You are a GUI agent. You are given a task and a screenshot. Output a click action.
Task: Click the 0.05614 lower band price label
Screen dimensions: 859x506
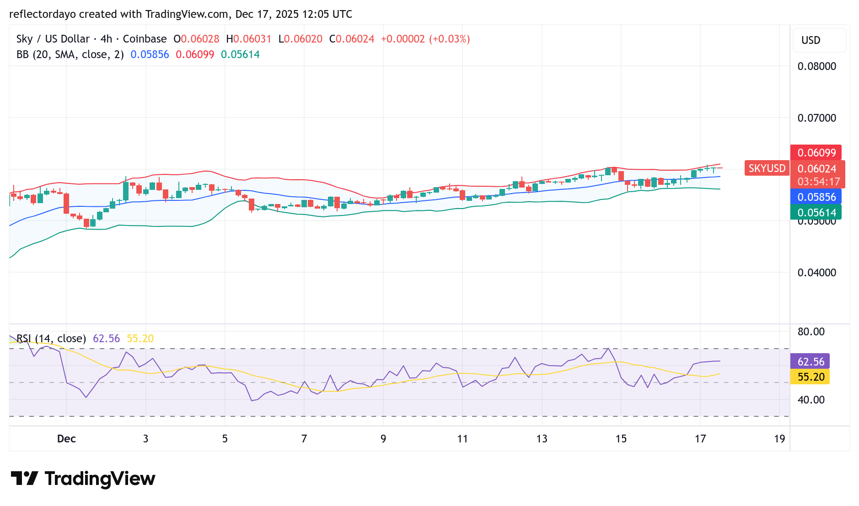click(816, 213)
